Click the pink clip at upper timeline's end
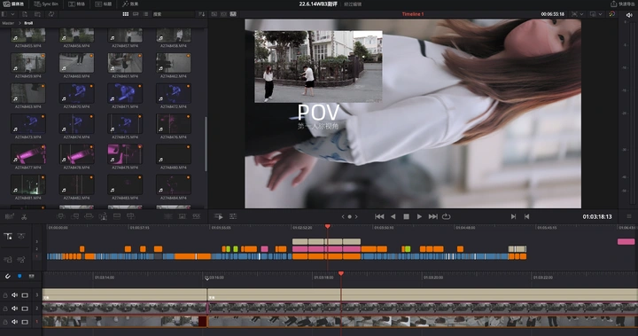This screenshot has width=638, height=336. tap(626, 241)
